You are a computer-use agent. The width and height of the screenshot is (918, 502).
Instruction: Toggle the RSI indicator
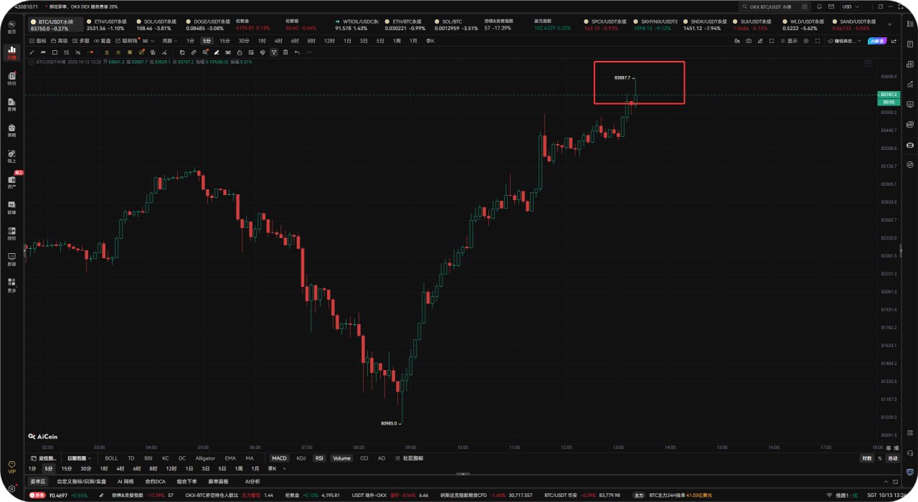coord(319,458)
